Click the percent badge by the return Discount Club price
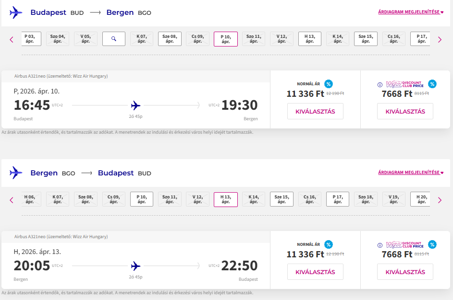Image resolution: width=453 pixels, height=300 pixels. coord(432,244)
